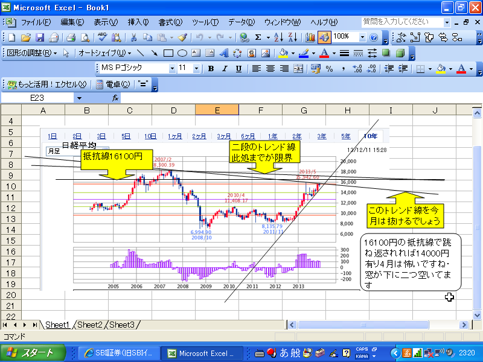Toggle bold formatting
This screenshot has height=362, width=483.
[211, 69]
